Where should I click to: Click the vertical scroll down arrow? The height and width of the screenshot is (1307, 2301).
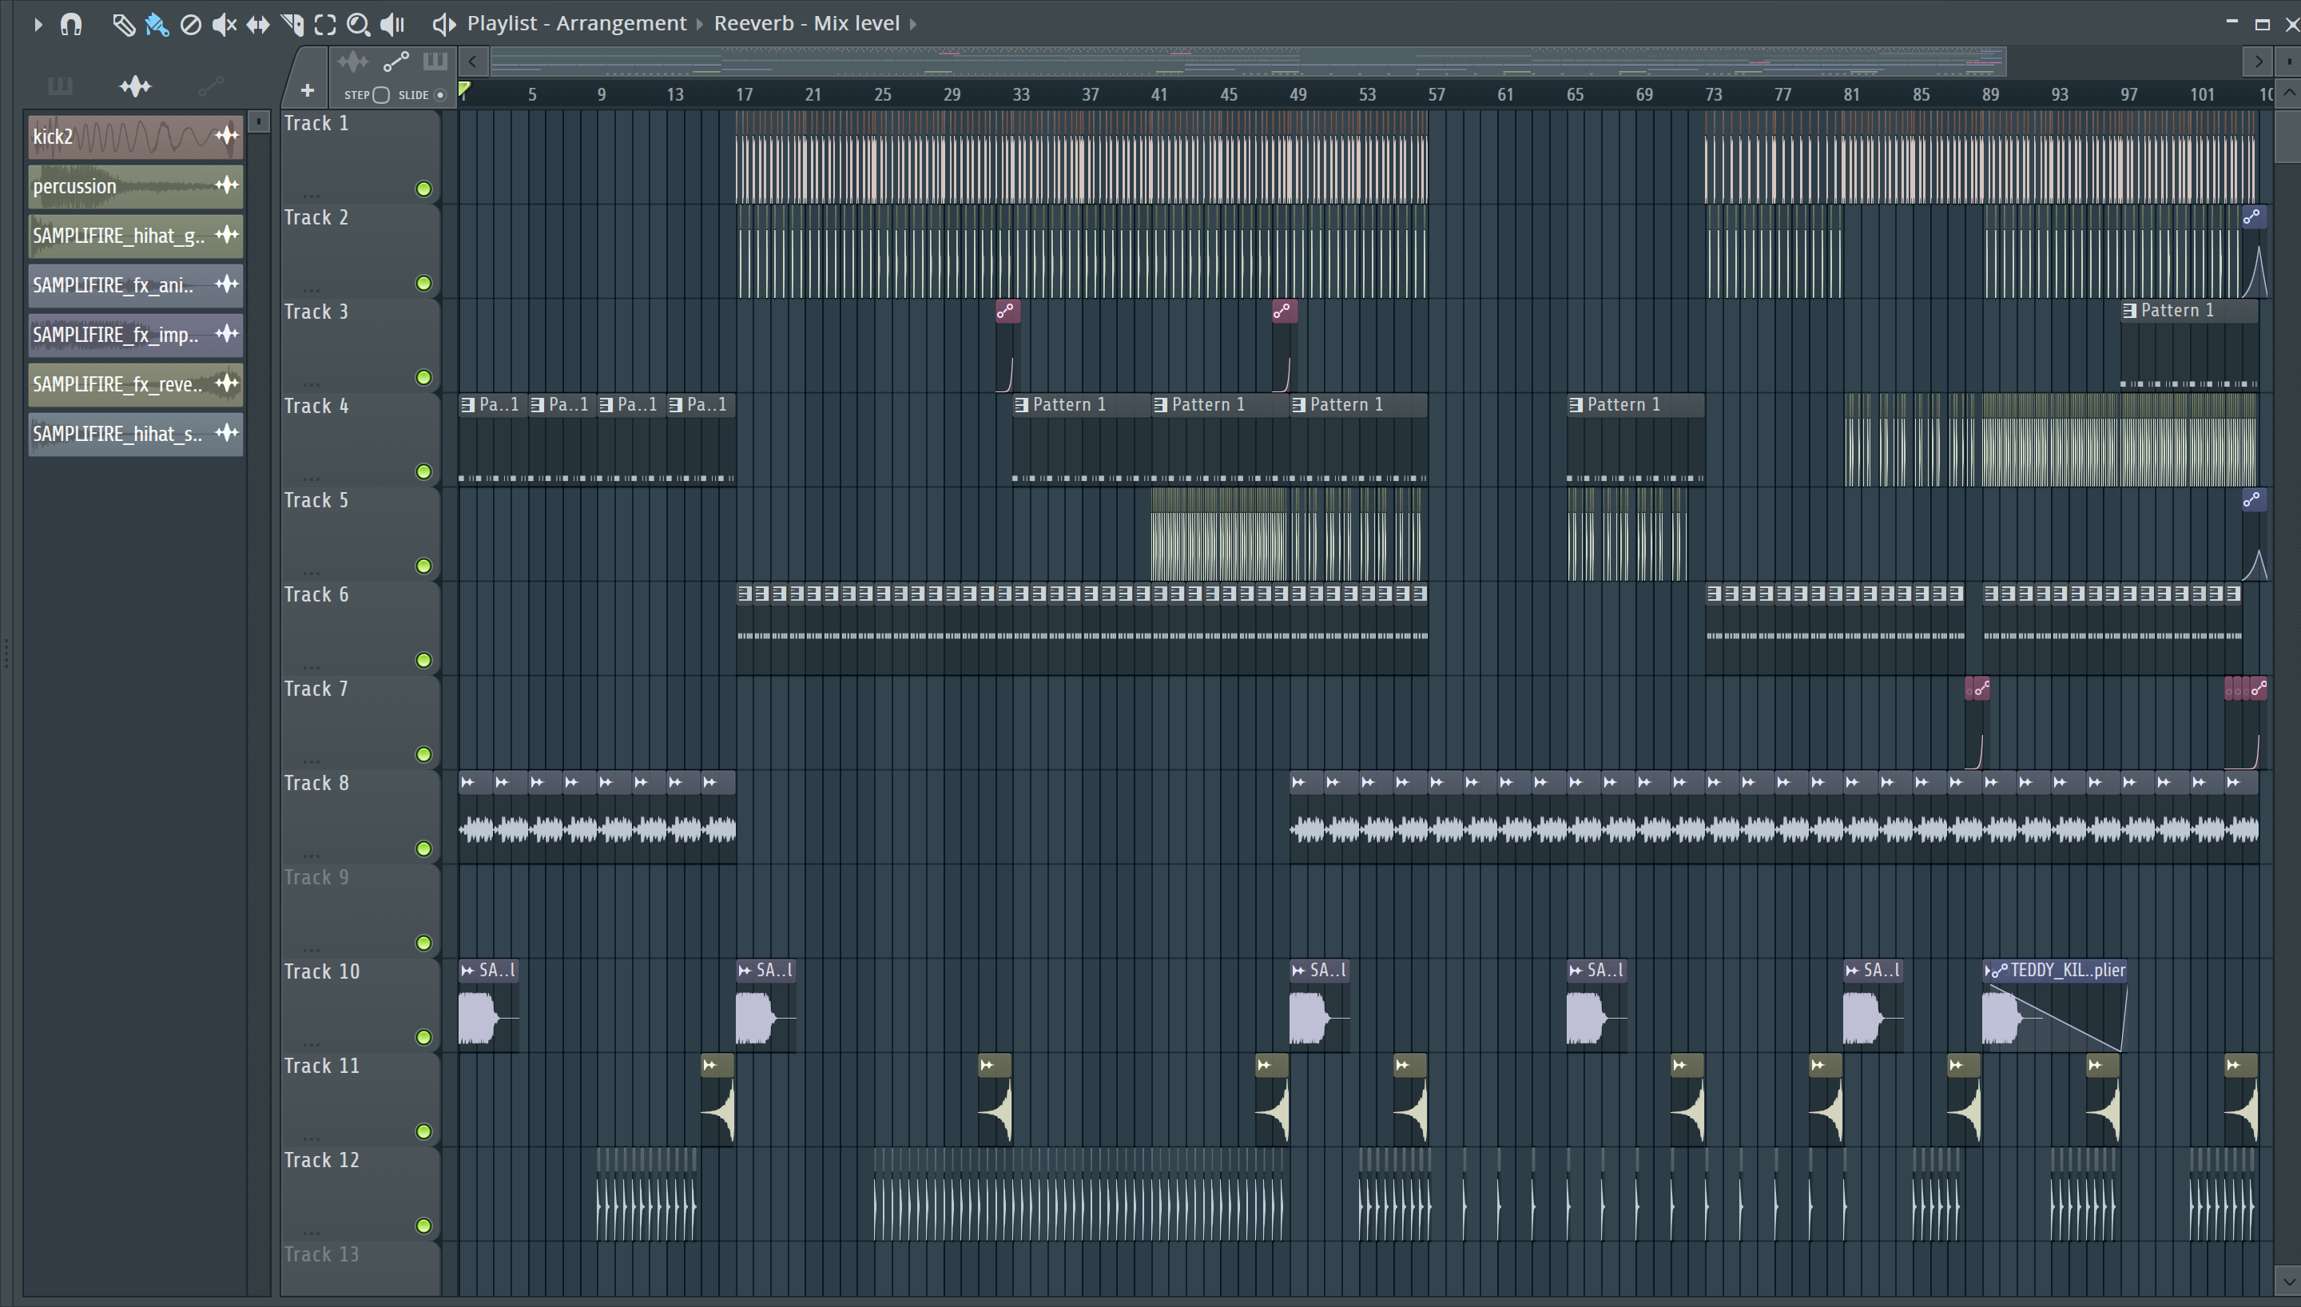pyautogui.click(x=2287, y=1281)
